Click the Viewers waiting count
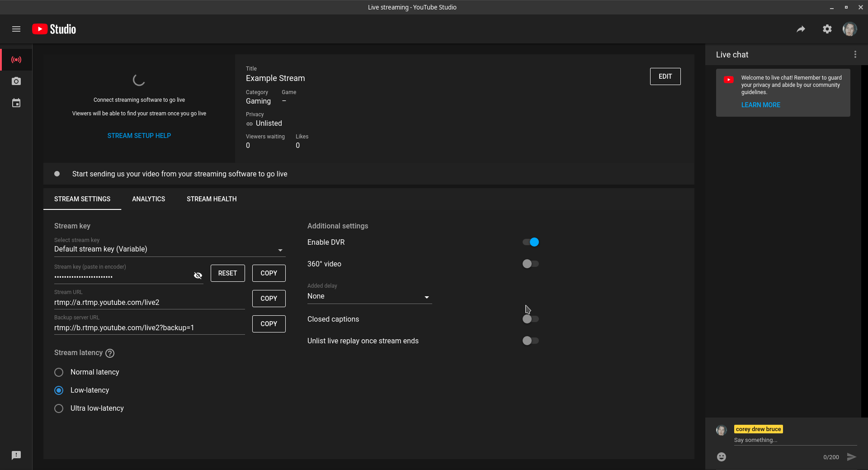The width and height of the screenshot is (868, 470). click(248, 146)
